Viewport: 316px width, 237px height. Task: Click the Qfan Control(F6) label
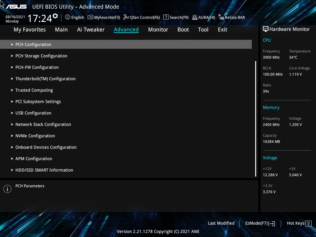coord(145,18)
